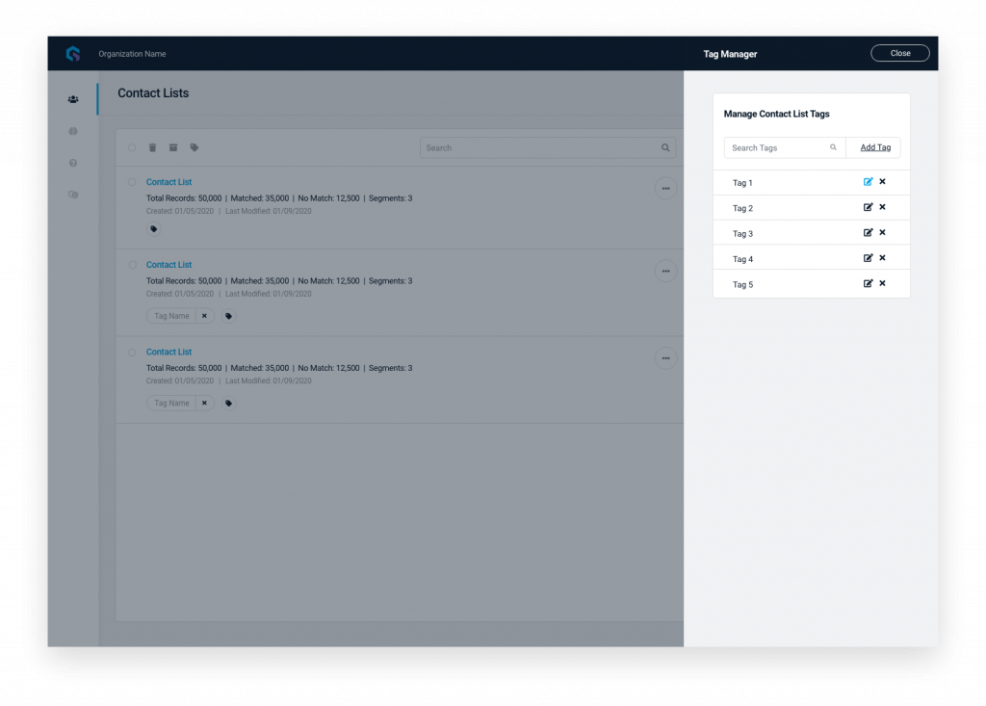Screen dimensions: 986x706
Task: Click the trash delete icon in toolbar
Action: pos(152,147)
